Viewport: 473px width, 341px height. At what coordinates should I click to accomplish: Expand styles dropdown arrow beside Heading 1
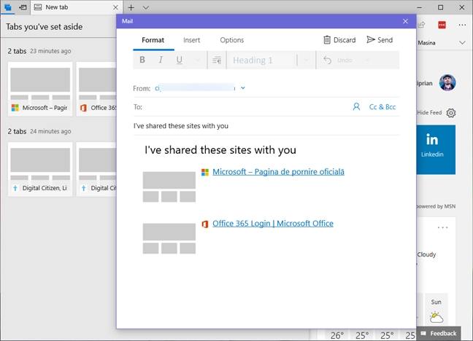click(x=306, y=60)
